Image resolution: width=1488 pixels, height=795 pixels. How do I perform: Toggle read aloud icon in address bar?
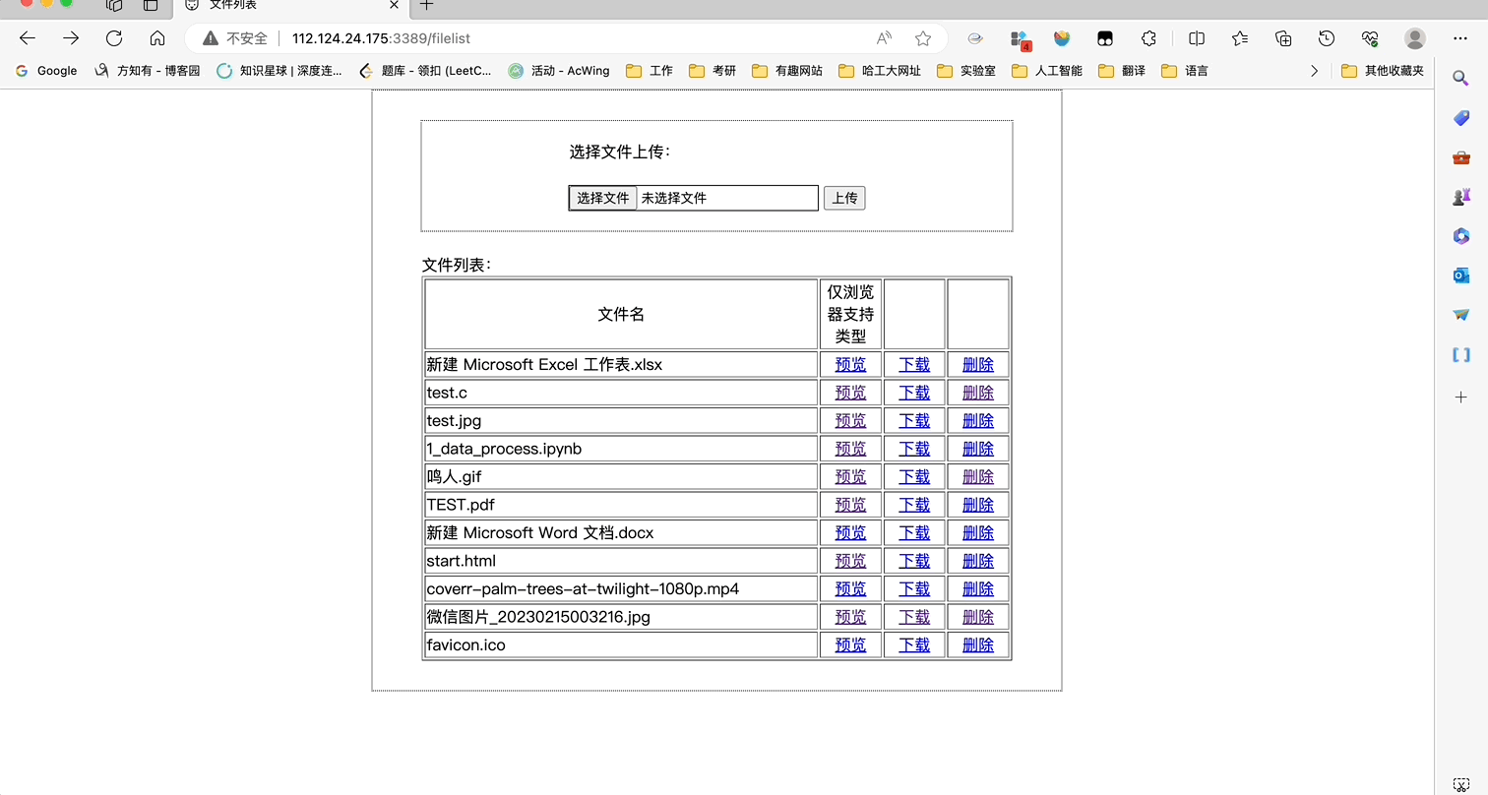pyautogui.click(x=884, y=38)
